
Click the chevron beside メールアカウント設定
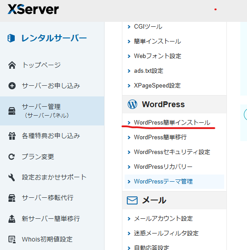(129, 219)
